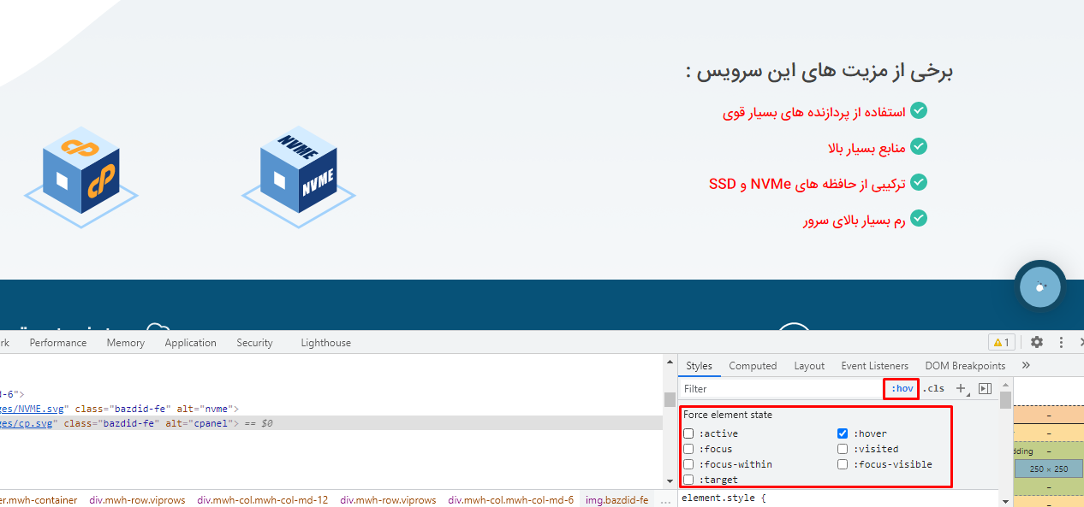Select div.mwh-col.mwh-col-md-12 breadcrumb
The image size is (1084, 507).
262,500
